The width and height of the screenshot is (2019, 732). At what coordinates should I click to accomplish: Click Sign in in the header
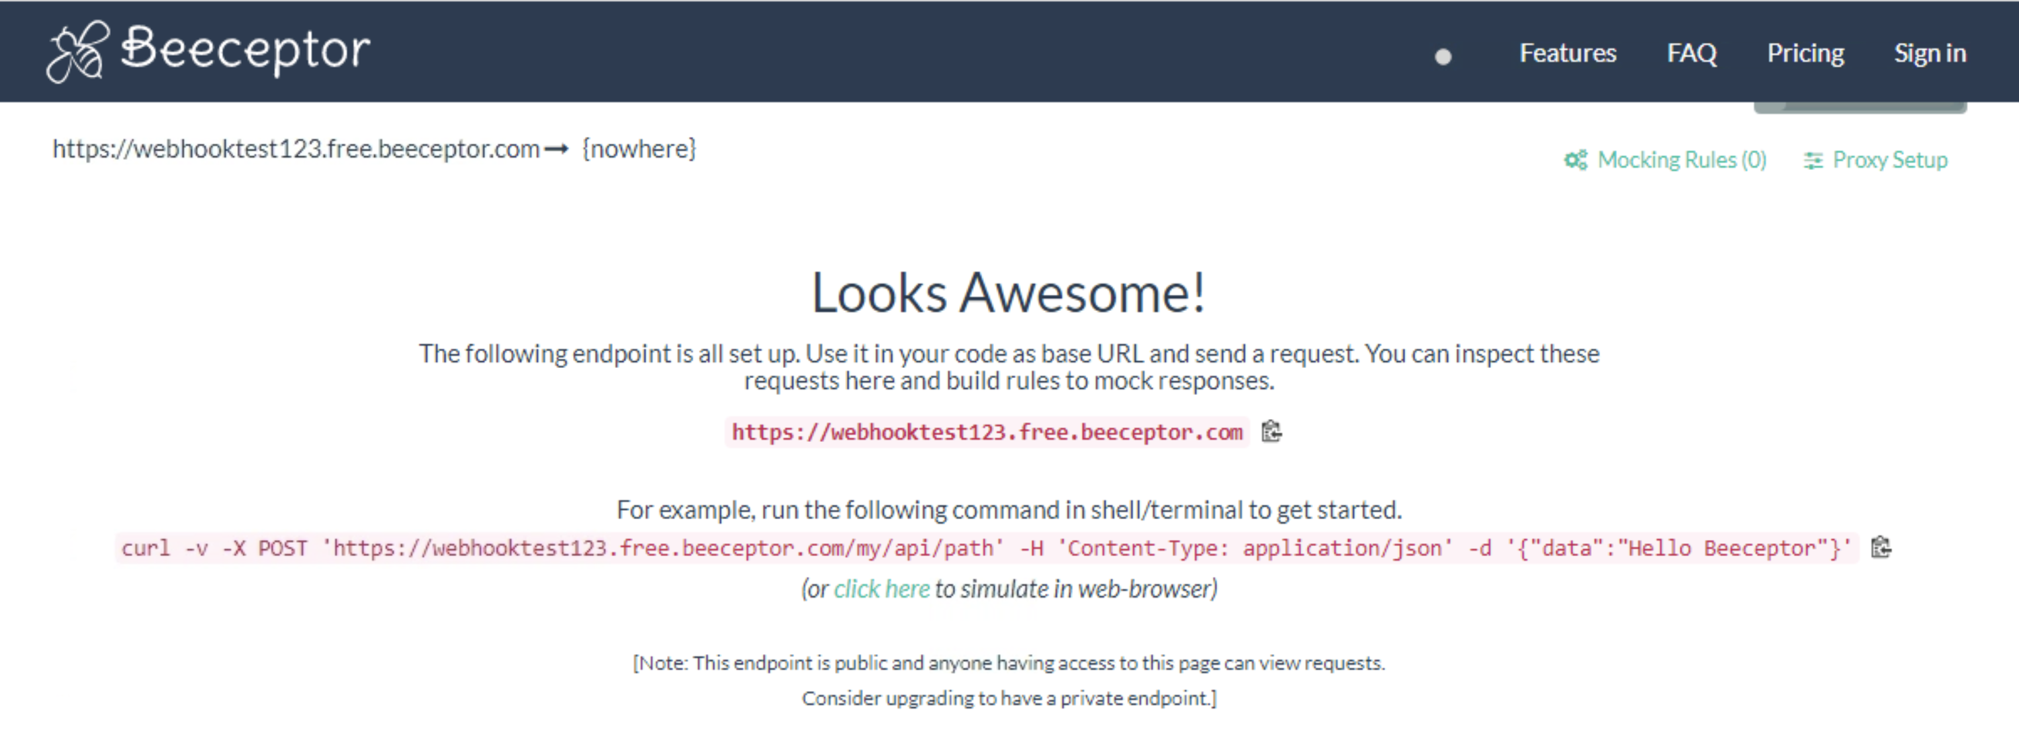[1930, 52]
